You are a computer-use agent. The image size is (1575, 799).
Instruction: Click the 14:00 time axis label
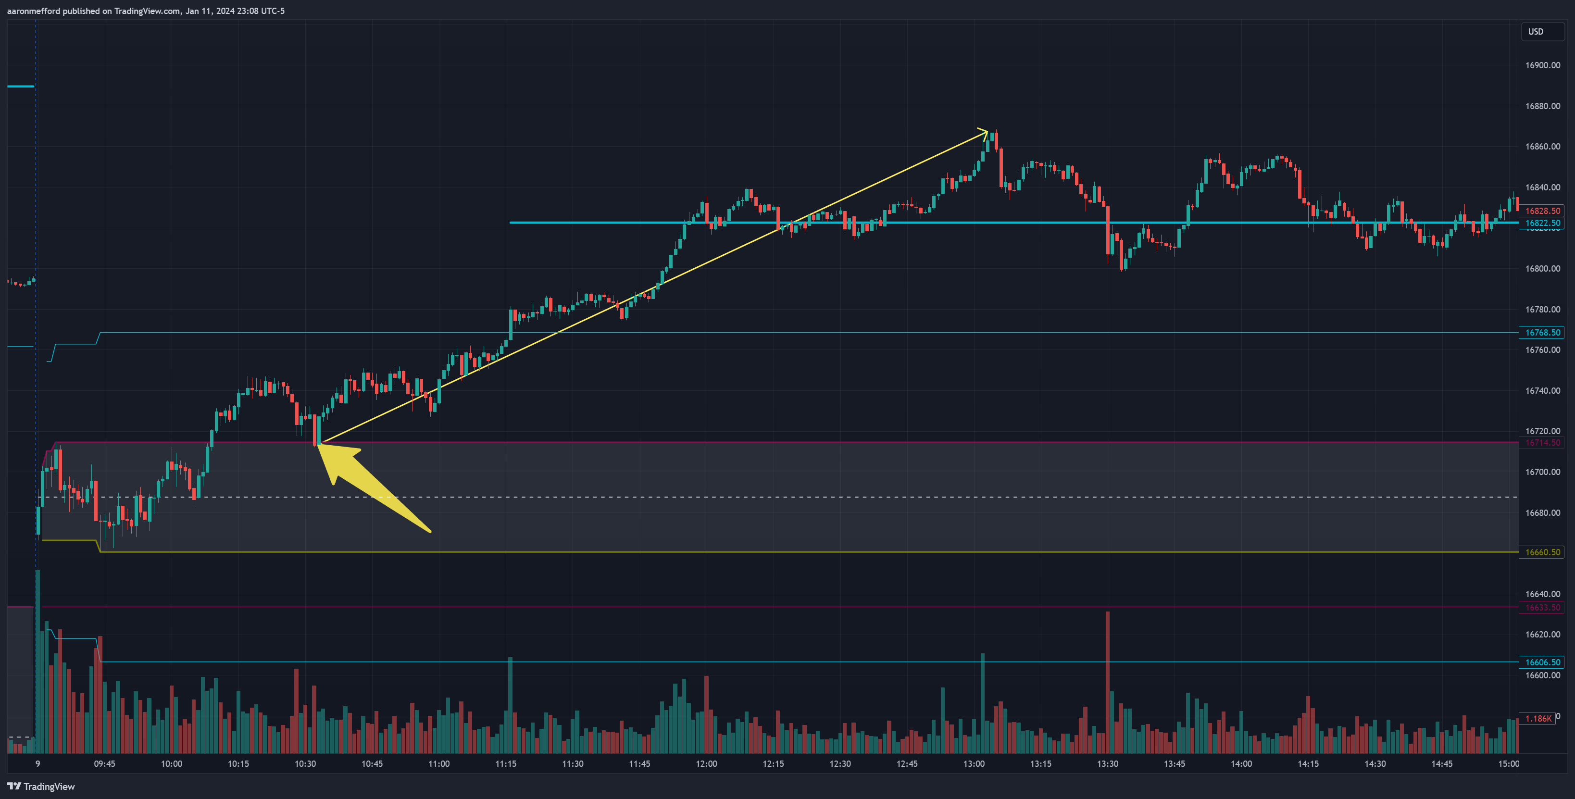(1241, 763)
